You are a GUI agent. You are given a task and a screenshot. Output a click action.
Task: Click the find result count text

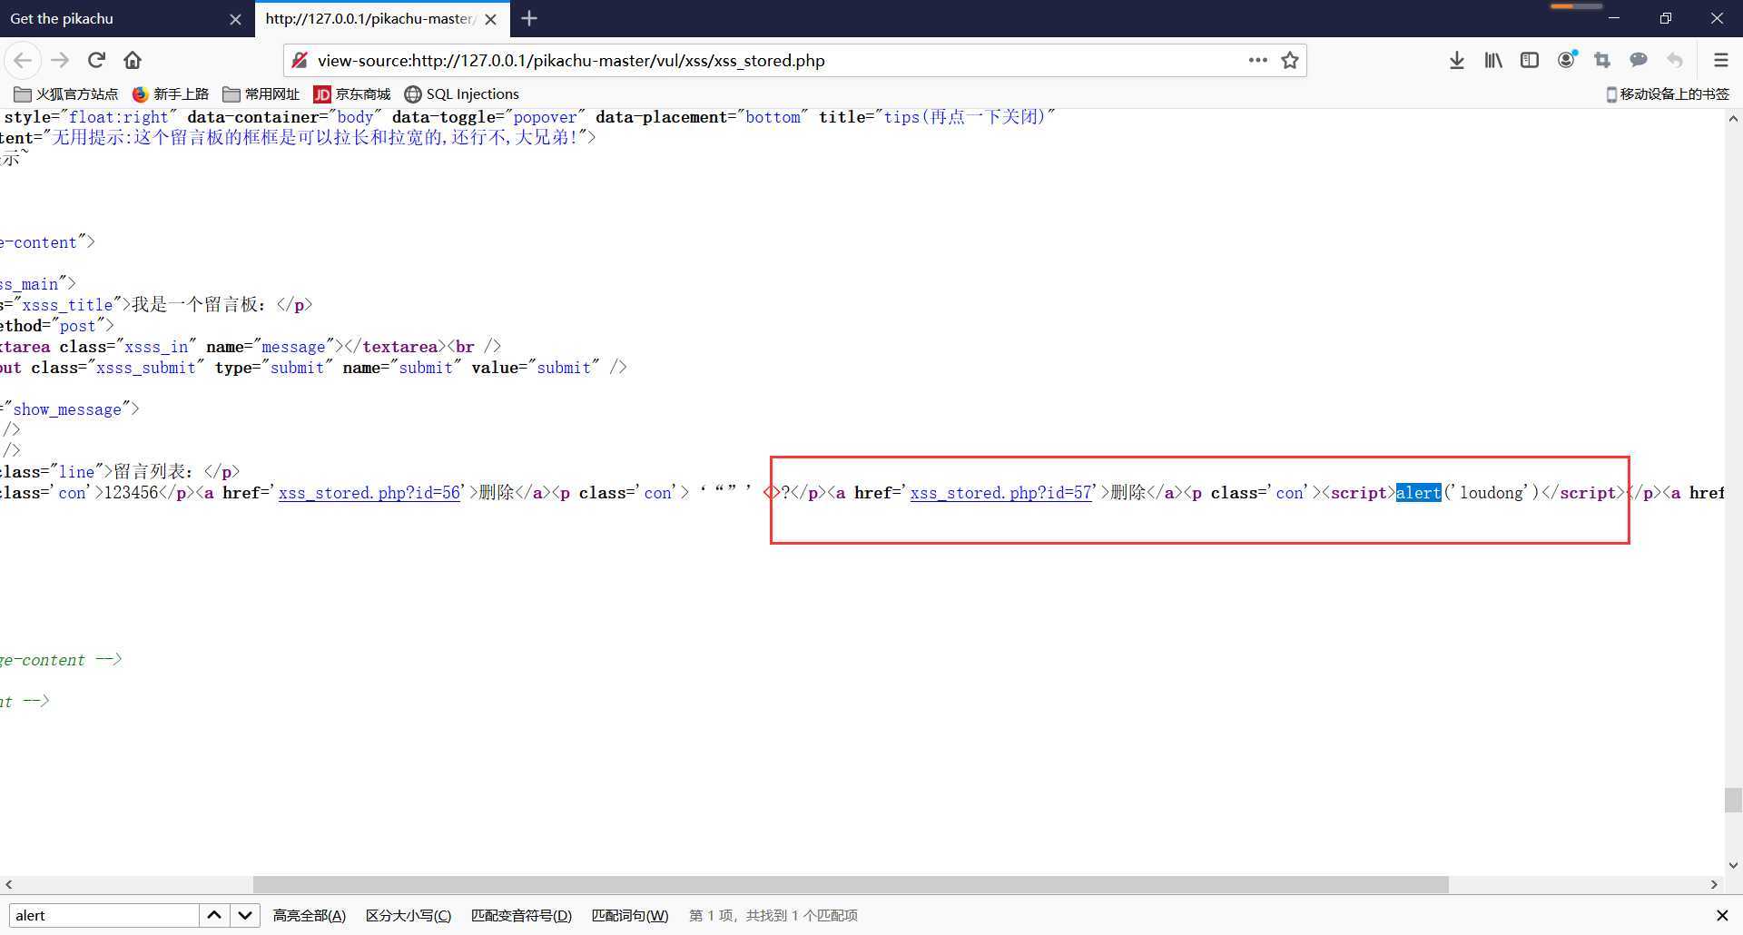(773, 915)
